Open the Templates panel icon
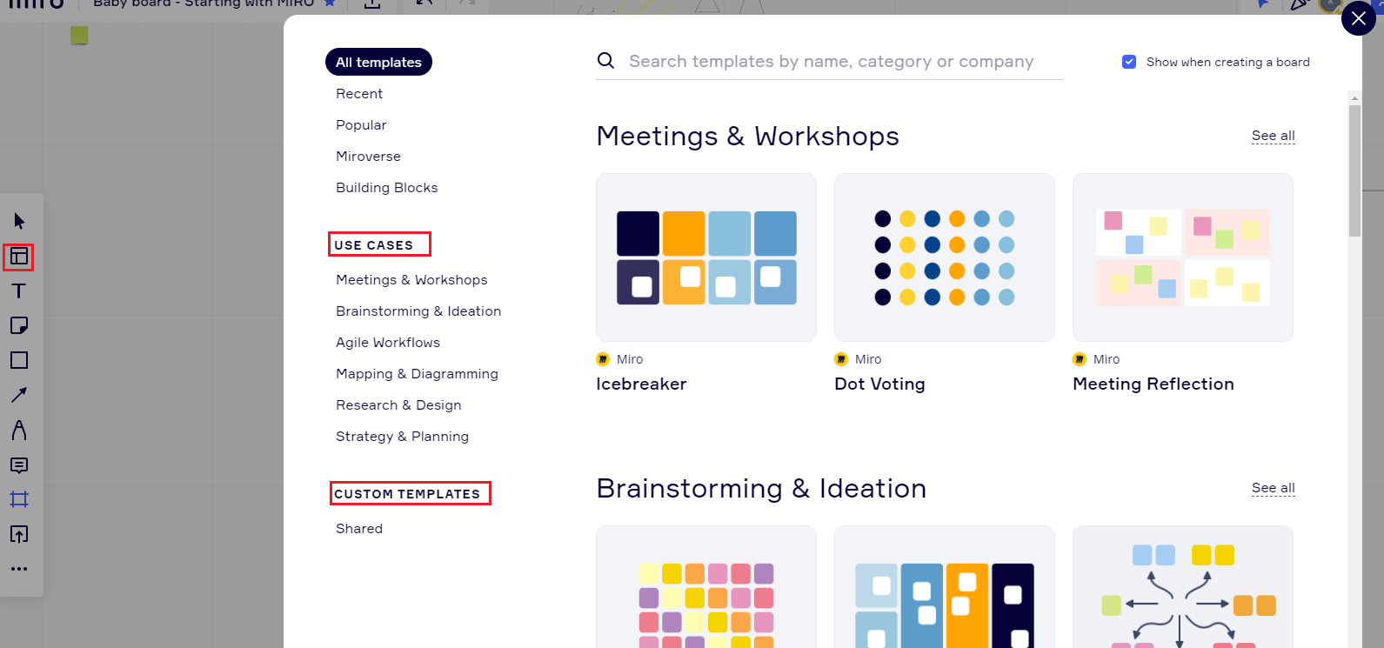 click(18, 257)
